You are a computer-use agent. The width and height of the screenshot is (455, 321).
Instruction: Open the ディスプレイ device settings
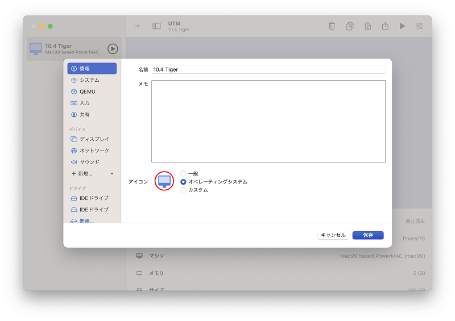tap(92, 139)
